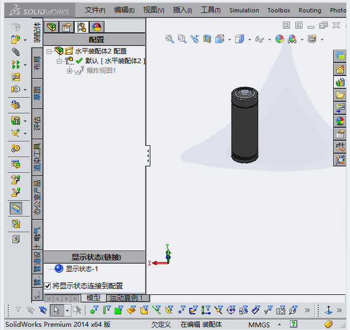The width and height of the screenshot is (350, 330).
Task: Click the Linear Component Pattern icon
Action: point(16,65)
